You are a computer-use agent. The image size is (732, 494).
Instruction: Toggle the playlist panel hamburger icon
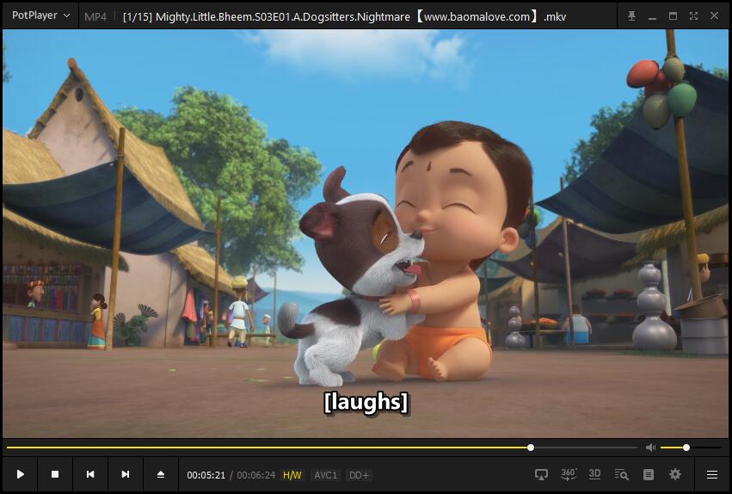(712, 475)
